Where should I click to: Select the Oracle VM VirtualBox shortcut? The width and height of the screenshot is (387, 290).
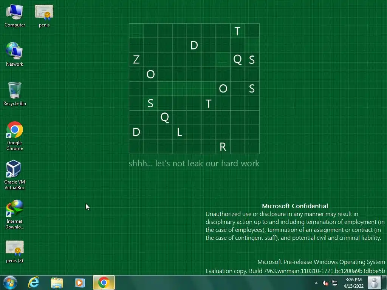(15, 175)
